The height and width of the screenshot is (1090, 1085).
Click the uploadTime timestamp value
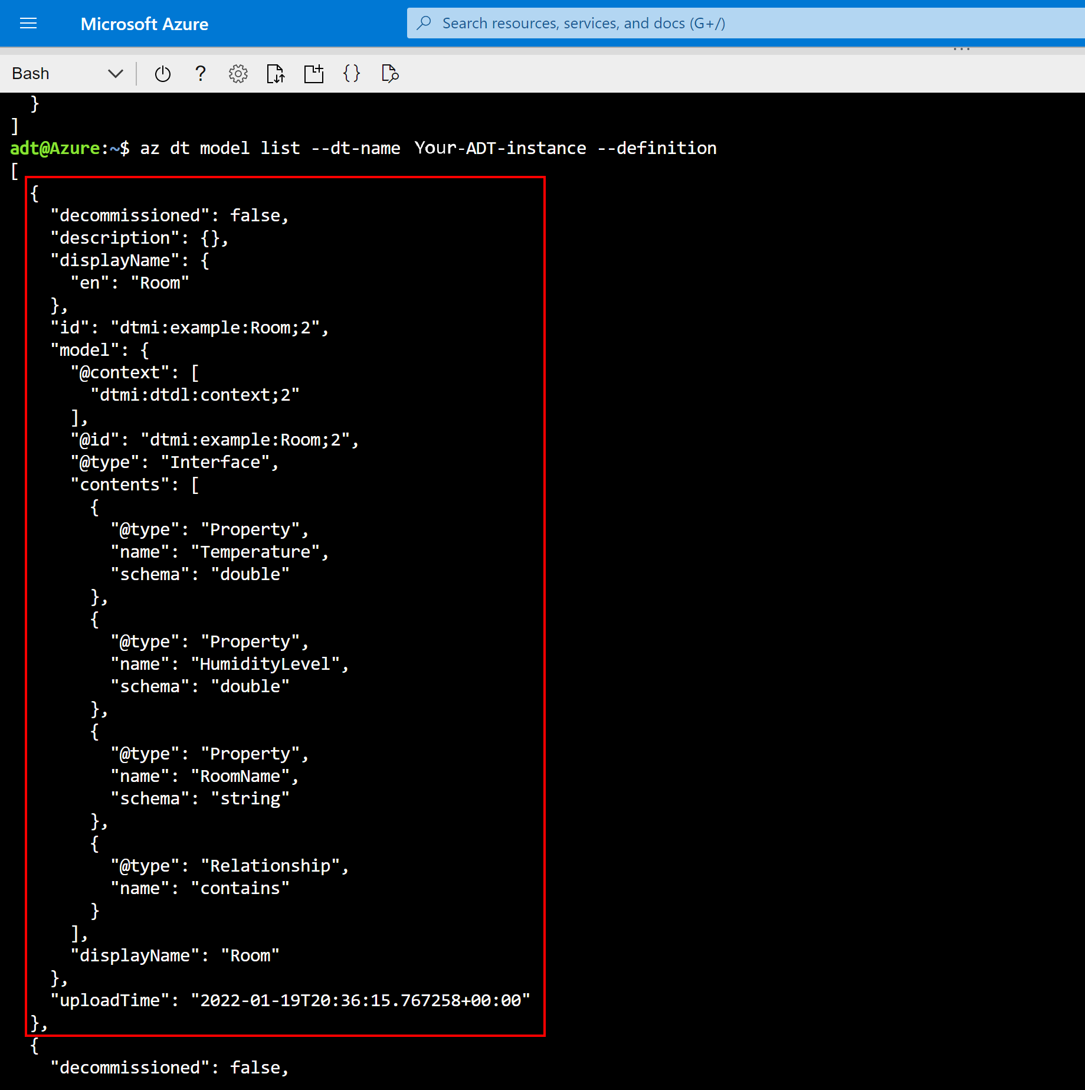tap(360, 1000)
